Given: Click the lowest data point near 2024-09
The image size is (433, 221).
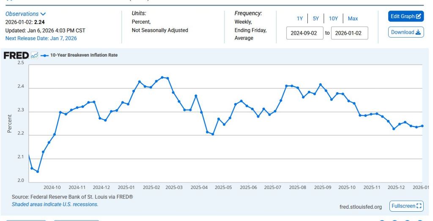Looking at the screenshot, I should tap(38, 172).
